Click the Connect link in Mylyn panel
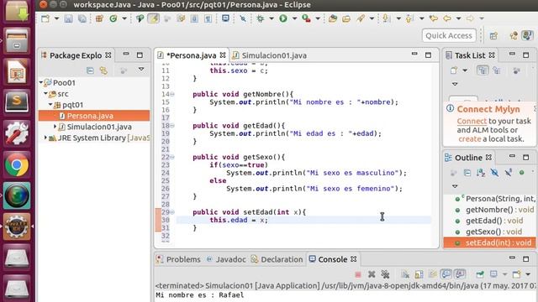This screenshot has height=302, width=538. [x=472, y=121]
